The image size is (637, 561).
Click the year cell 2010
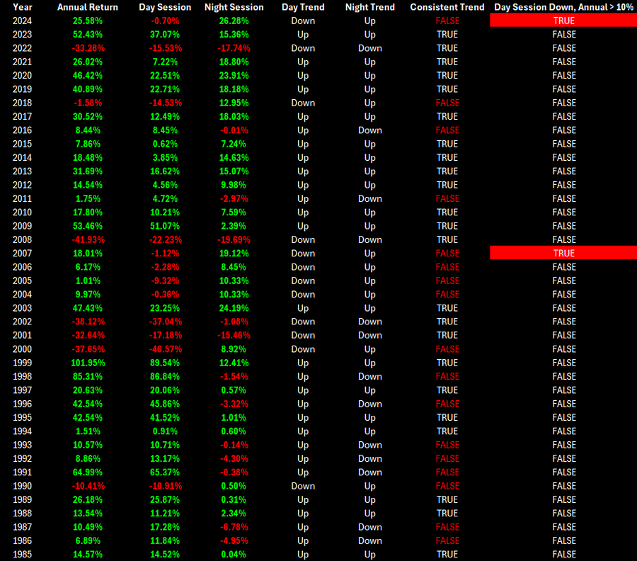(x=23, y=212)
